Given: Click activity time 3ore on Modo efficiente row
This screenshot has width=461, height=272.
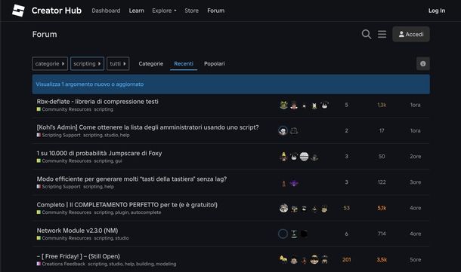Looking at the screenshot, I should tap(415, 182).
